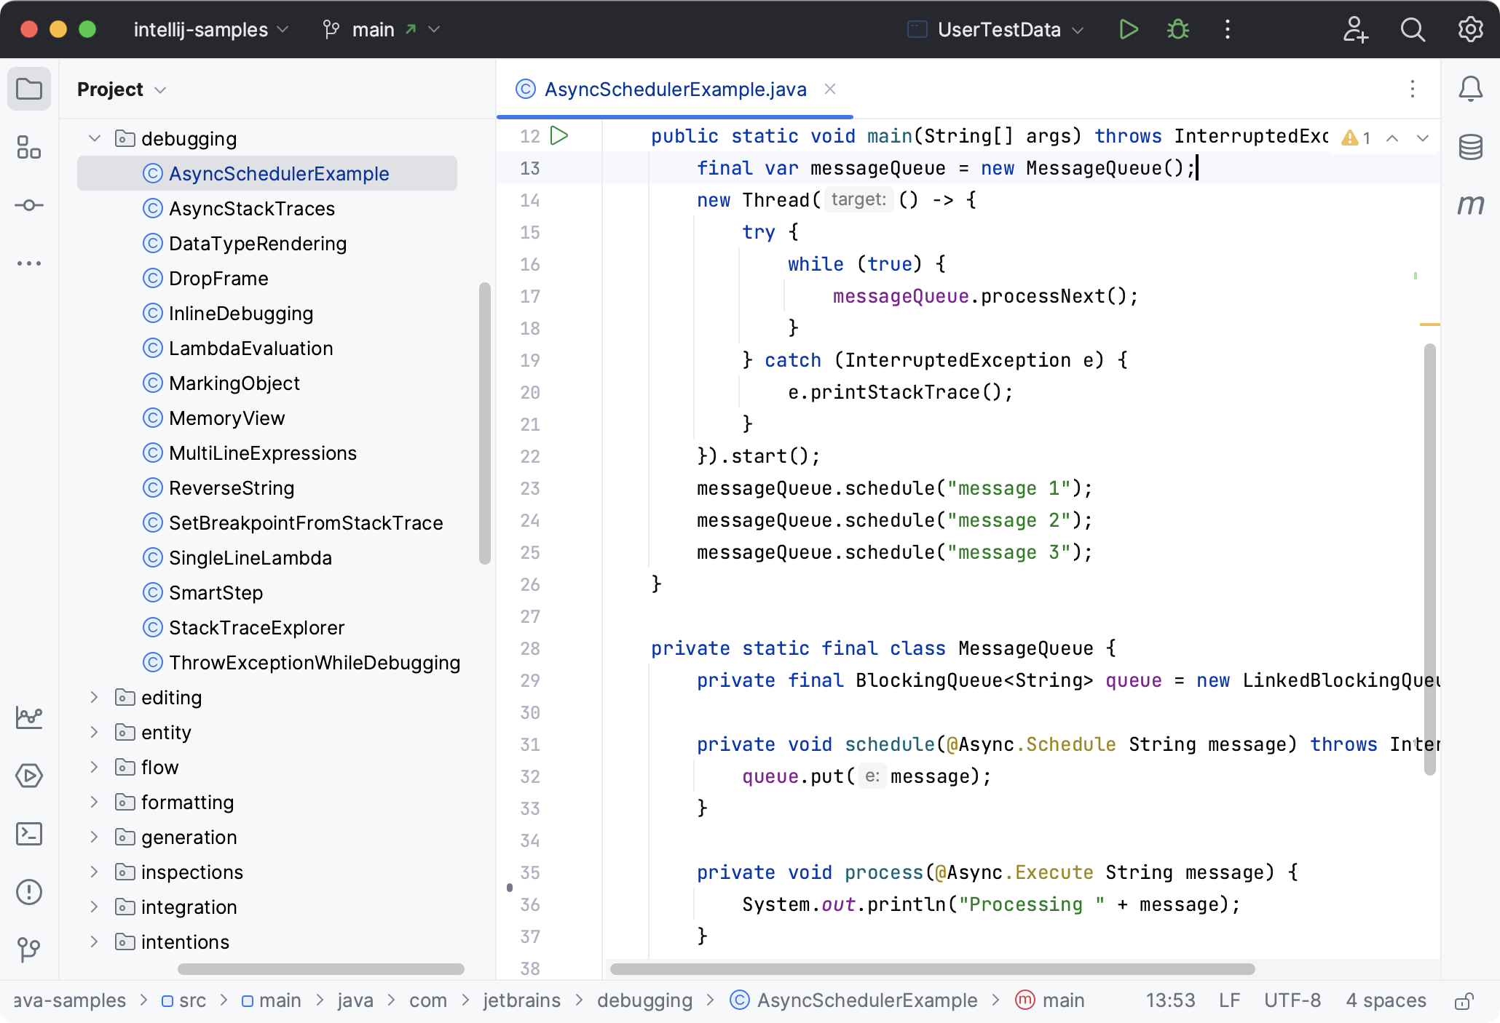Open IDE Settings via the gear icon
1500x1023 pixels.
(1469, 30)
